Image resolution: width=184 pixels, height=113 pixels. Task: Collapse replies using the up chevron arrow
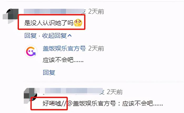tap(69, 35)
